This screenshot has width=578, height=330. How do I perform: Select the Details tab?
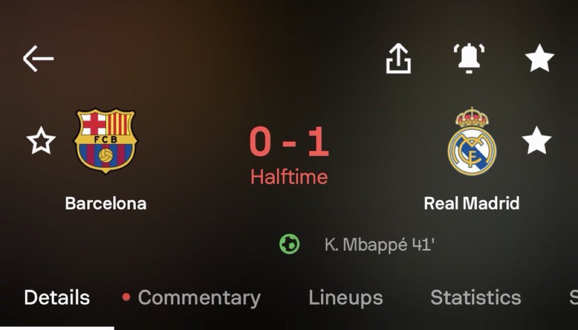click(57, 297)
